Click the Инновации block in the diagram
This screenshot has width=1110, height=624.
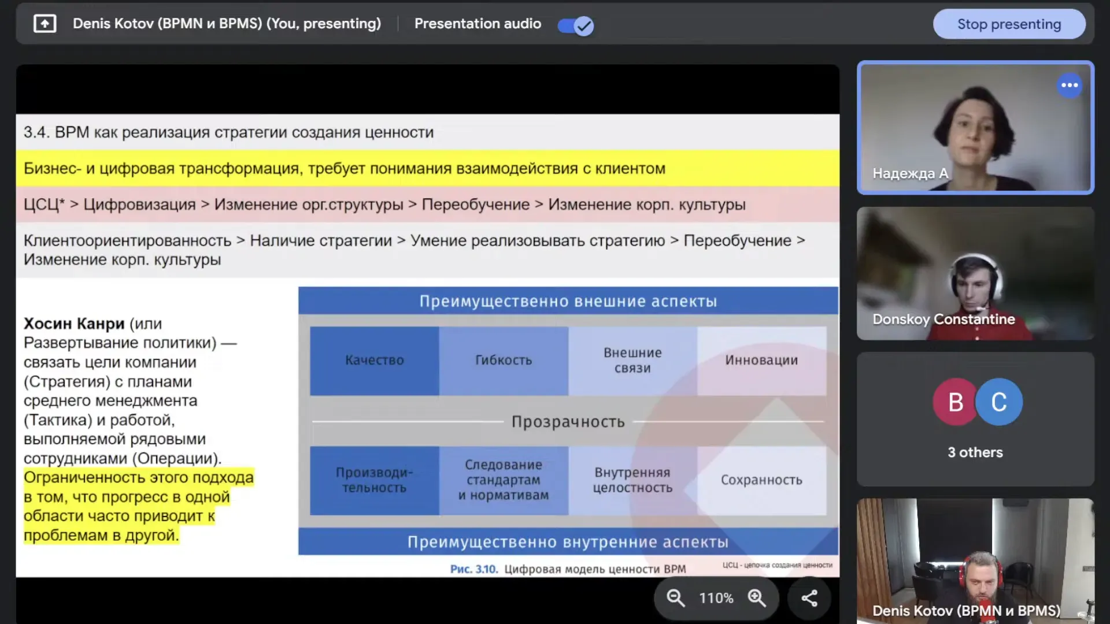click(x=761, y=361)
